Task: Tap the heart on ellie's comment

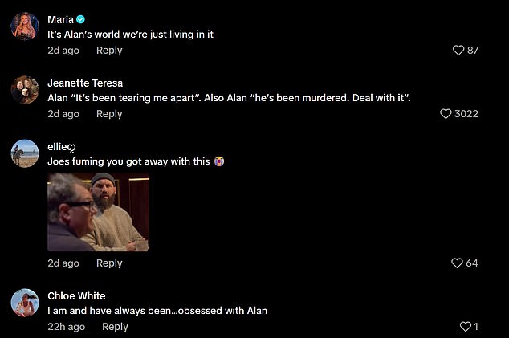Action: (x=458, y=263)
